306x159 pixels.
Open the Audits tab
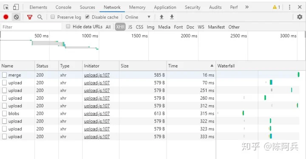point(215,7)
